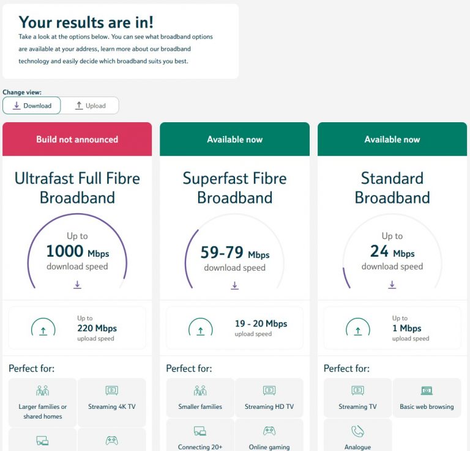
Task: Click download arrow under 24 Mbps speed
Action: (392, 285)
